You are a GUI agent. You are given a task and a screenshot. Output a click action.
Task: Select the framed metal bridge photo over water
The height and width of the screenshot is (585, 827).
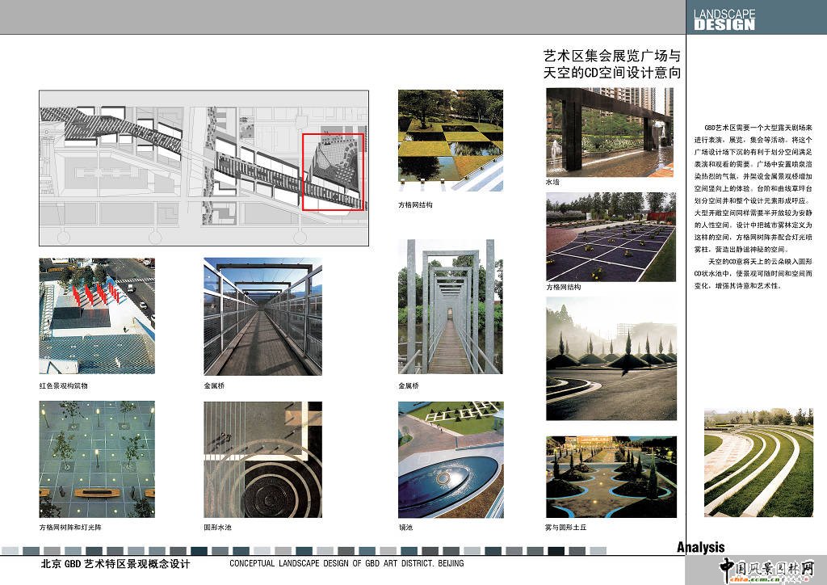pos(451,306)
